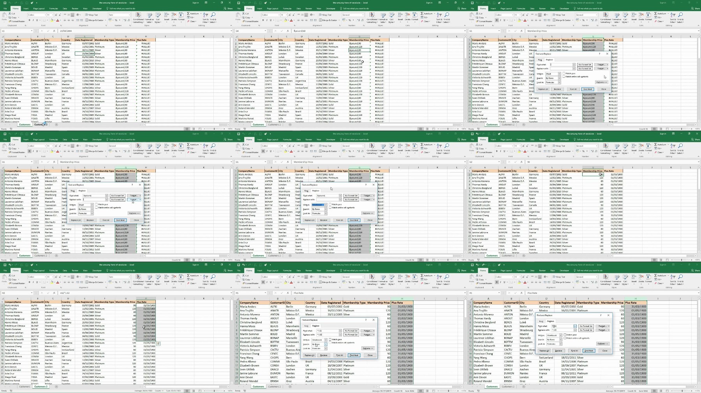This screenshot has height=393, width=701.
Task: Open Find & Select in the &pound;60 formula window
Action: (447, 17)
